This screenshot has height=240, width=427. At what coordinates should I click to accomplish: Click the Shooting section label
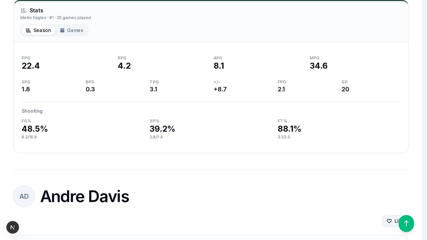click(32, 111)
